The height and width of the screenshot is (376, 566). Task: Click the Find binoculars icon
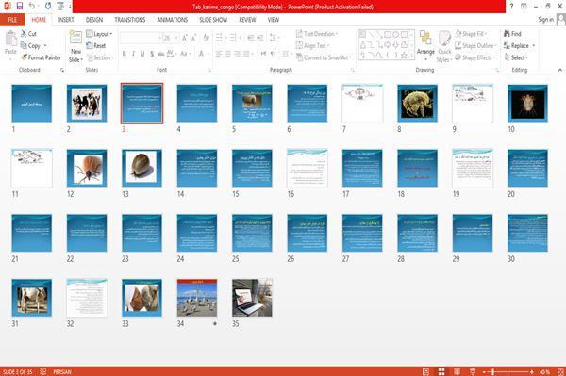(x=507, y=34)
